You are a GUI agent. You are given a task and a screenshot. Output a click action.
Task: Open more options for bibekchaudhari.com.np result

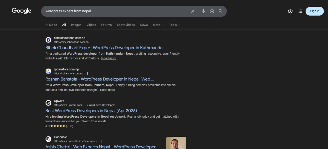tap(93, 42)
